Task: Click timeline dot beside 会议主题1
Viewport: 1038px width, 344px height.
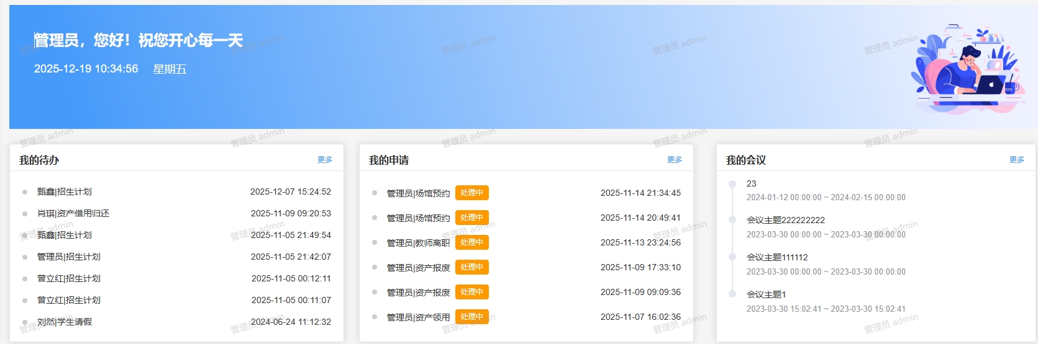Action: click(732, 294)
